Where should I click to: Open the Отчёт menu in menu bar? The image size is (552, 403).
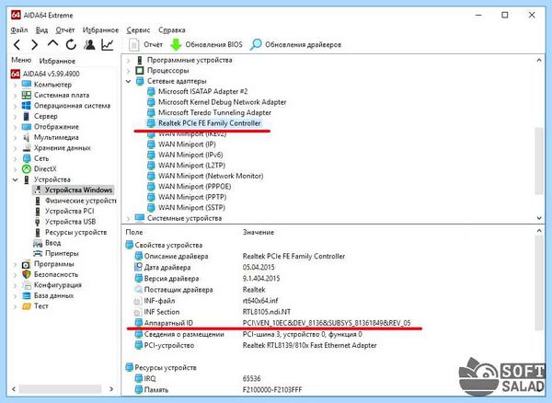tap(65, 30)
